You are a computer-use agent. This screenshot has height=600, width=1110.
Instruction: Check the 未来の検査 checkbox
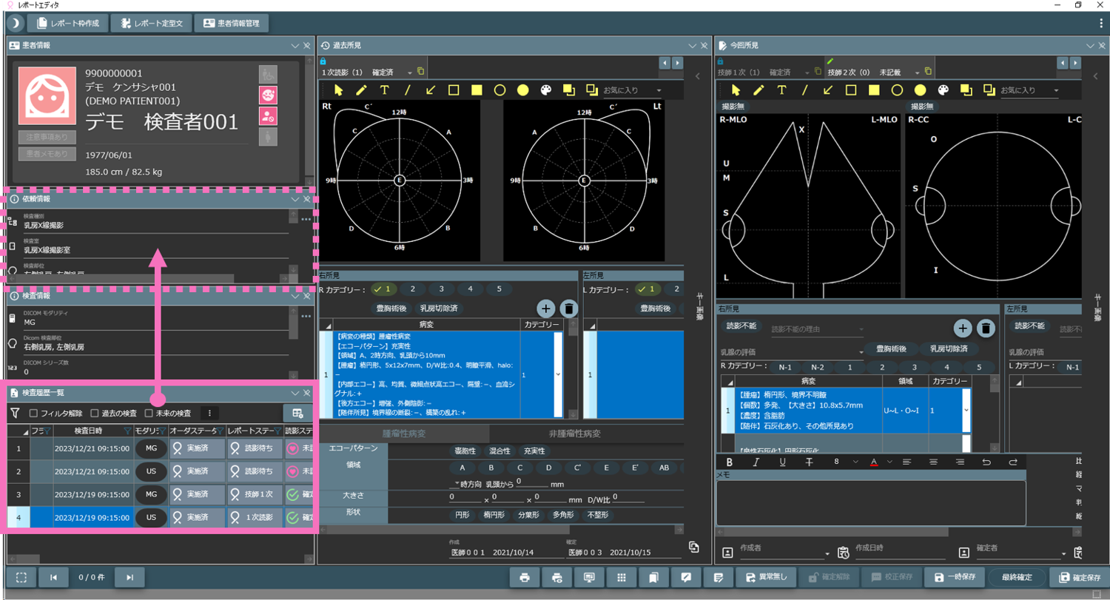click(149, 413)
